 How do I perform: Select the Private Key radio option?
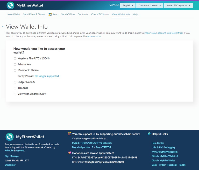[15, 64]
